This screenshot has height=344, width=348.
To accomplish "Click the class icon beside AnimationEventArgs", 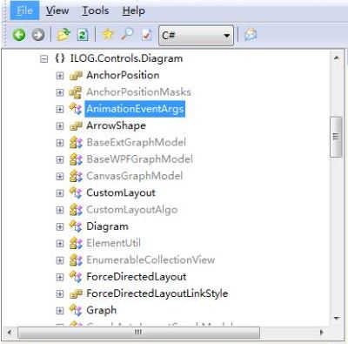I will [x=76, y=109].
